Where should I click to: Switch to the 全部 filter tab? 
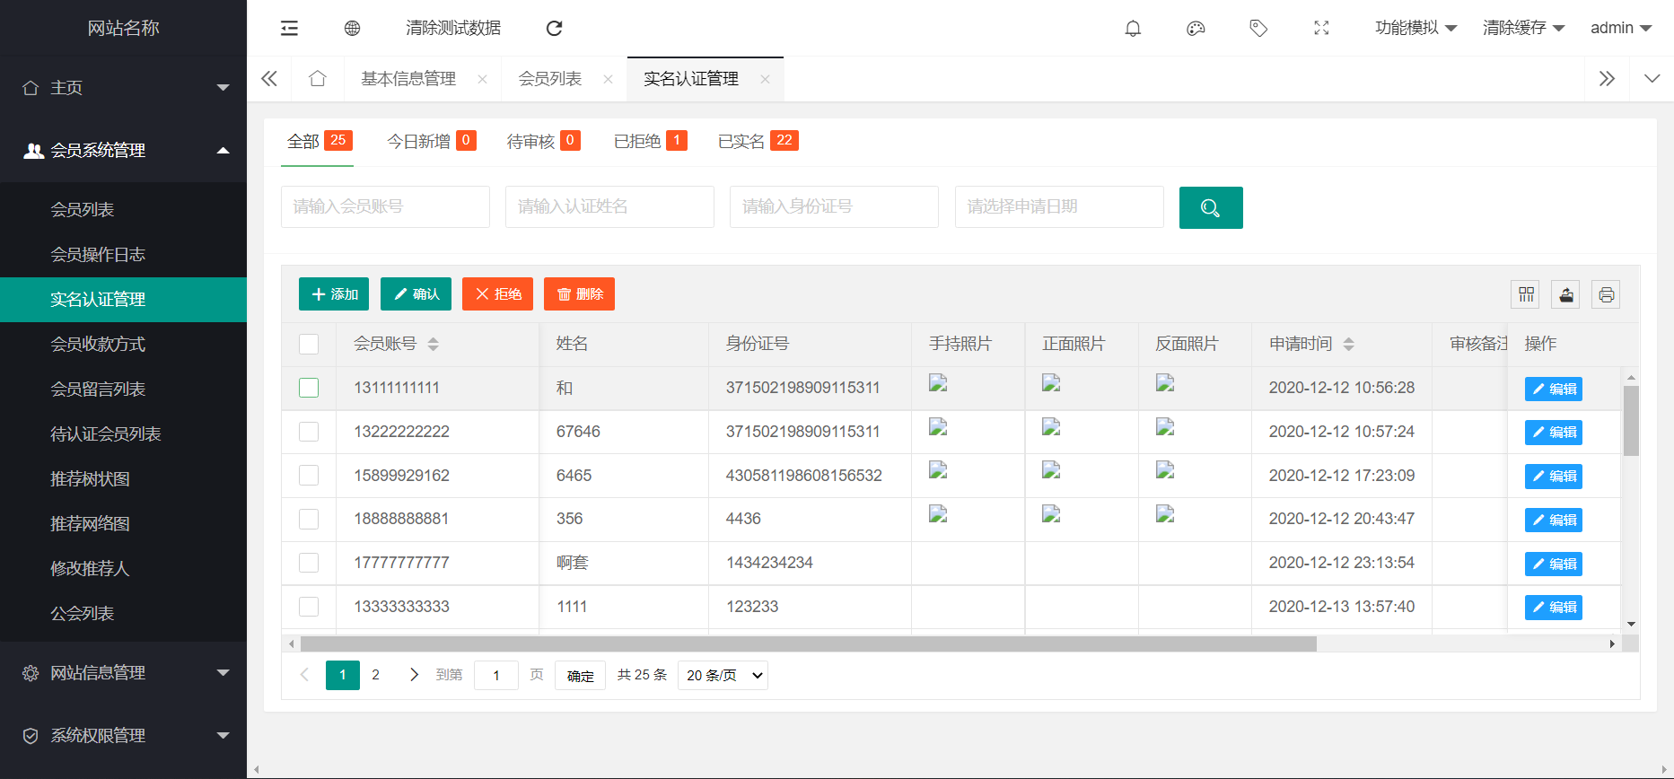(x=319, y=141)
